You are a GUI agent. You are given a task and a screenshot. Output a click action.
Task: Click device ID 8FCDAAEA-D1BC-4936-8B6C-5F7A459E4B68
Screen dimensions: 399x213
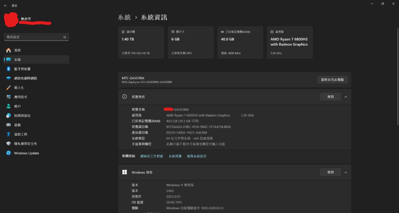point(198,127)
